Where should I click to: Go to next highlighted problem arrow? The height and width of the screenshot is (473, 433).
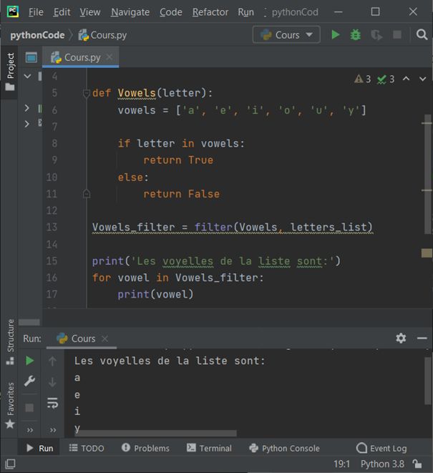423,79
